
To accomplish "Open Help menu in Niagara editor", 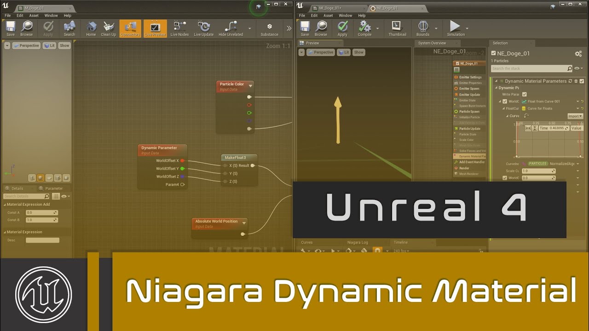I will coord(362,16).
